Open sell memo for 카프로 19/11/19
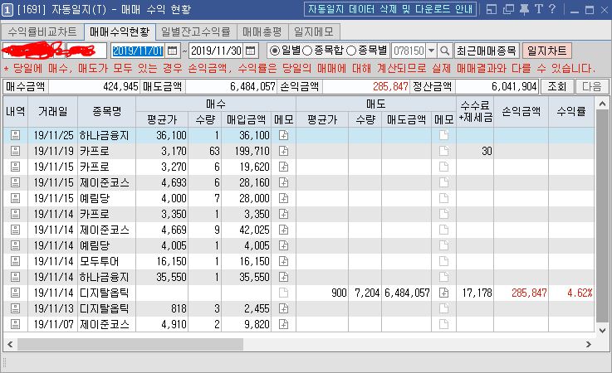Viewport: 612px width, 373px height. pyautogui.click(x=443, y=151)
